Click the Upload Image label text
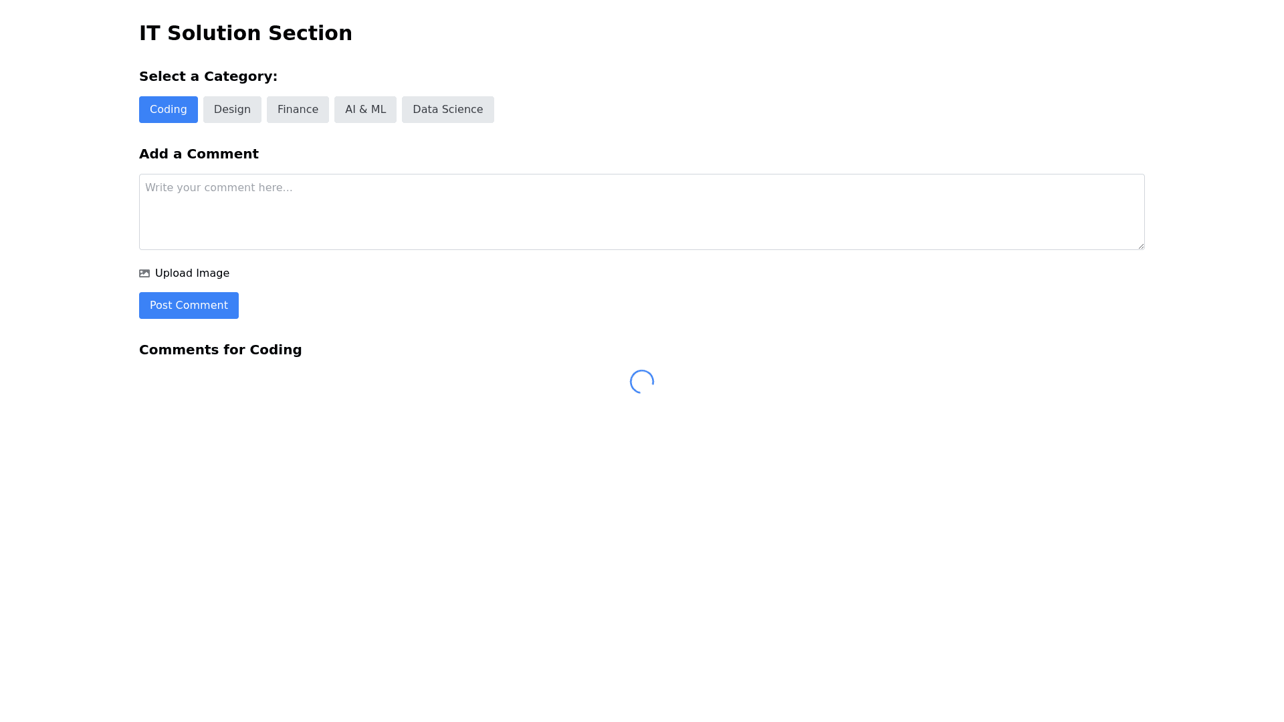This screenshot has height=722, width=1284. click(192, 273)
